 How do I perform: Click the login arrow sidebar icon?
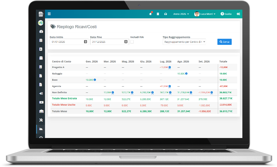(x=41, y=94)
